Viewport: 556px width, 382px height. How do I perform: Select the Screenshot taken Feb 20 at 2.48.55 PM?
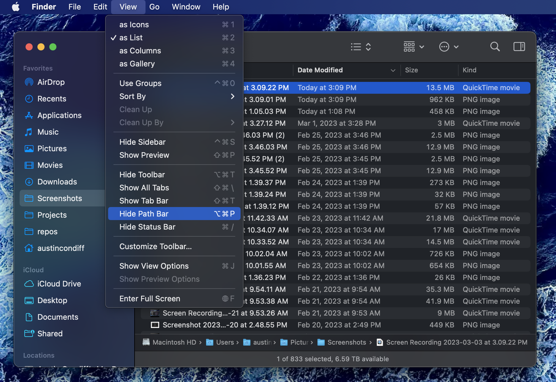[x=224, y=325]
